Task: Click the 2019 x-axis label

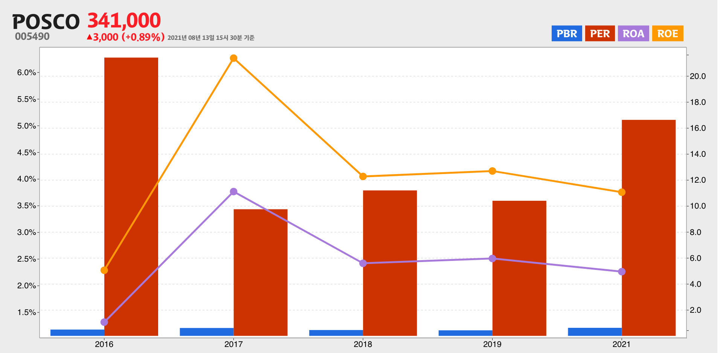Action: tap(492, 344)
